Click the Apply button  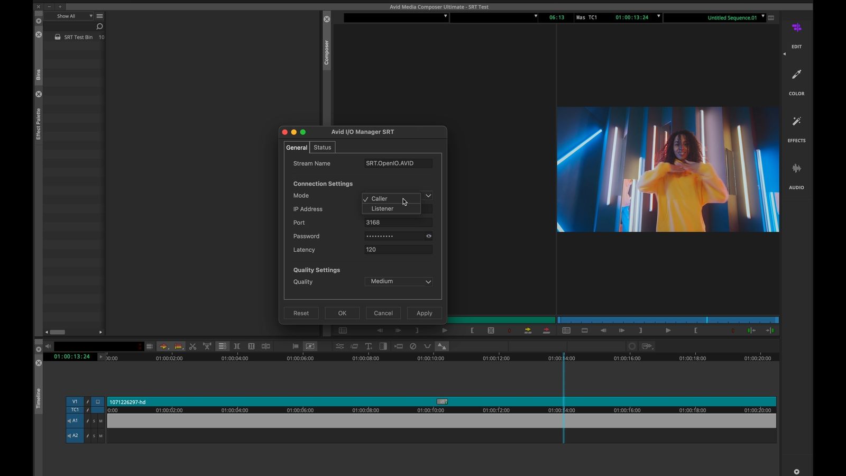coord(424,313)
